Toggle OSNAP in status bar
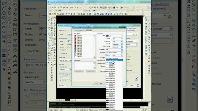The height and width of the screenshot is (111, 198). coord(97,110)
